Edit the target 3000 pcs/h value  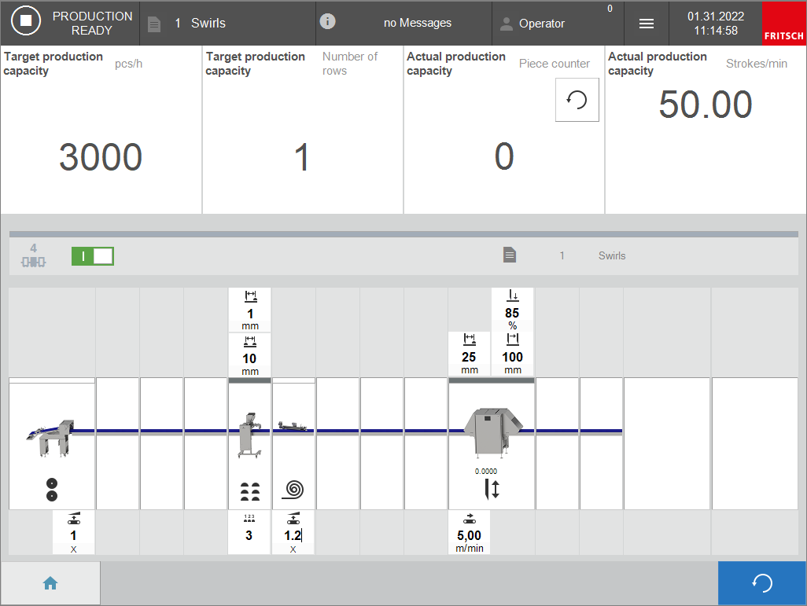point(101,158)
